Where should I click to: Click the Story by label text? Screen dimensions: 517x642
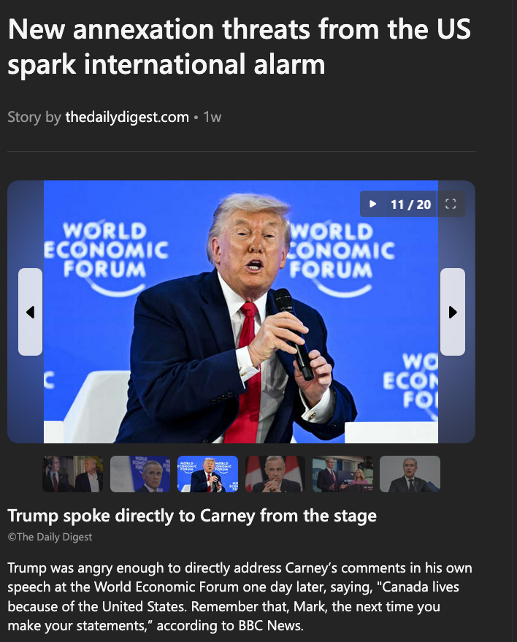34,117
